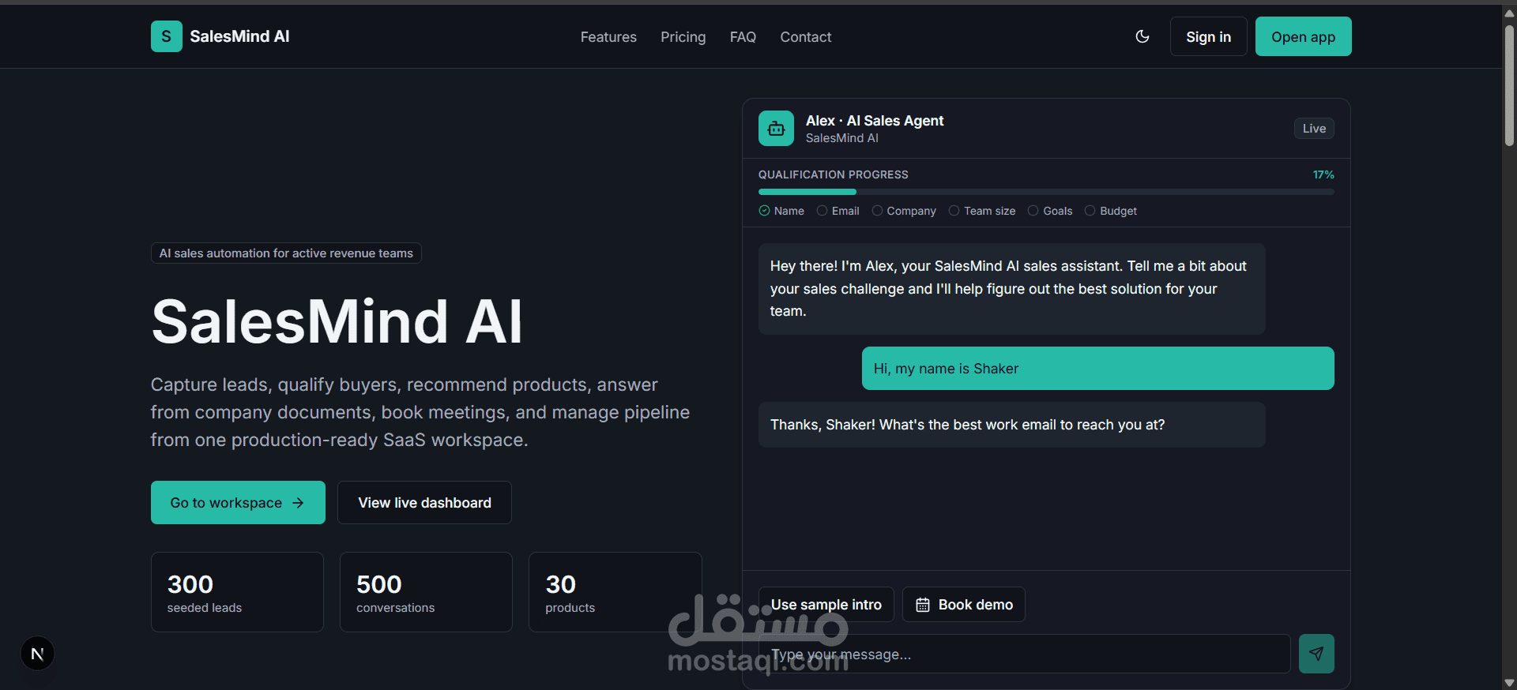Click Use sample intro button
This screenshot has height=690, width=1517.
[x=826, y=604]
